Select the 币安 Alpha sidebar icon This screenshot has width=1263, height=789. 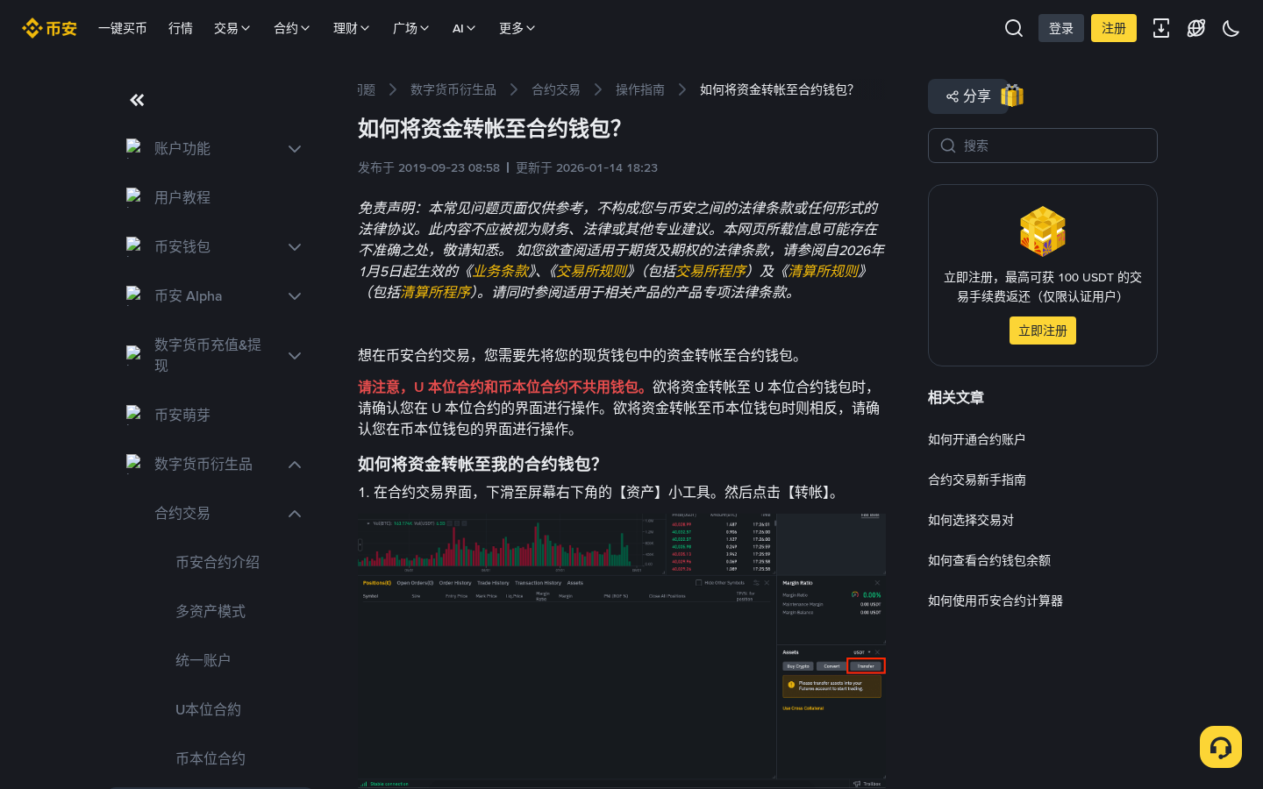click(x=134, y=295)
